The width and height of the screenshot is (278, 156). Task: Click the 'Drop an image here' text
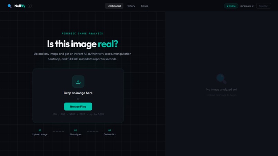click(x=78, y=93)
